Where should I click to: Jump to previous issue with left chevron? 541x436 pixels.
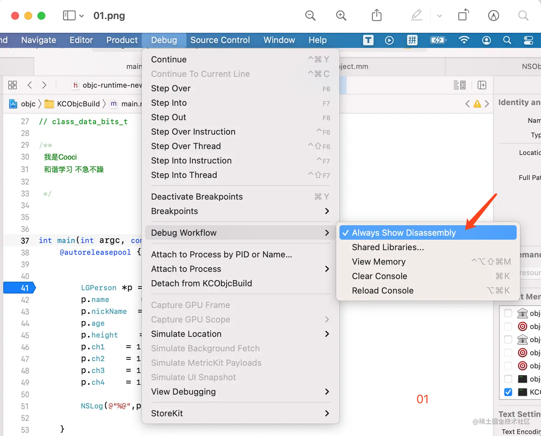[467, 104]
